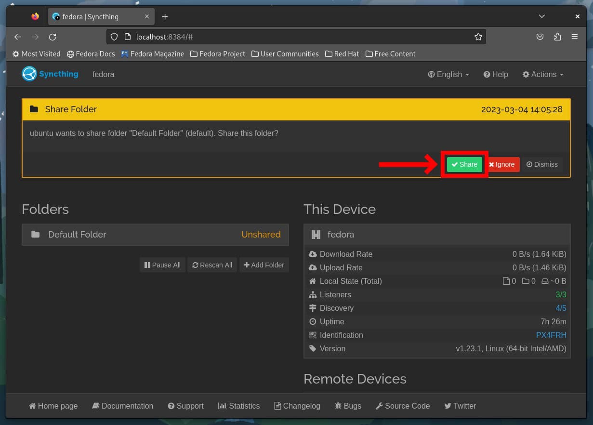Screen dimensions: 593x425
Task: Bookmark this page with the star icon
Action: (478, 37)
